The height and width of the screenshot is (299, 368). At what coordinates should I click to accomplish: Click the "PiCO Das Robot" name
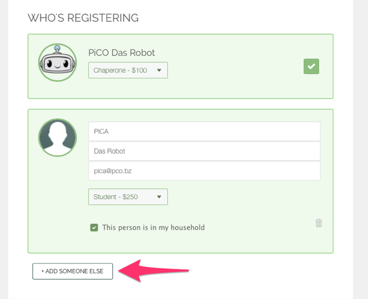pyautogui.click(x=121, y=53)
